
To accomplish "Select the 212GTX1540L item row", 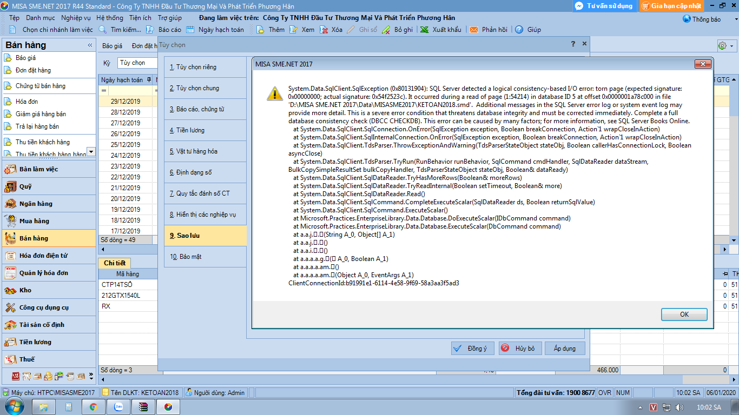I will coord(128,296).
